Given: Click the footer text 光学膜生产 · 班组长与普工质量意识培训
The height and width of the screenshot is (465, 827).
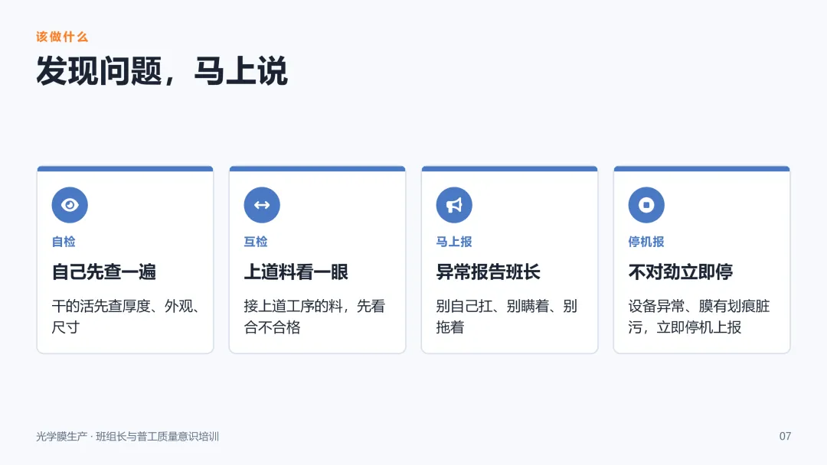Looking at the screenshot, I should click(128, 437).
